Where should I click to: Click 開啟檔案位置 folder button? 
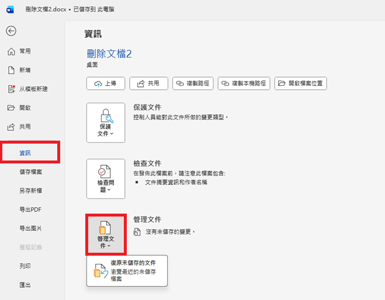pos(300,83)
